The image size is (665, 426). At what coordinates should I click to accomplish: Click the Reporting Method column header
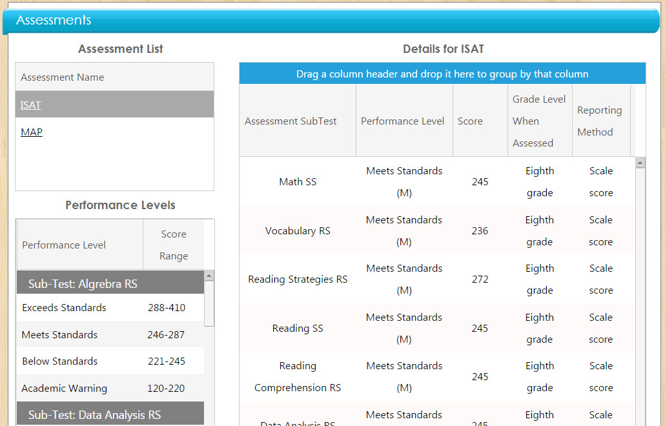click(601, 121)
